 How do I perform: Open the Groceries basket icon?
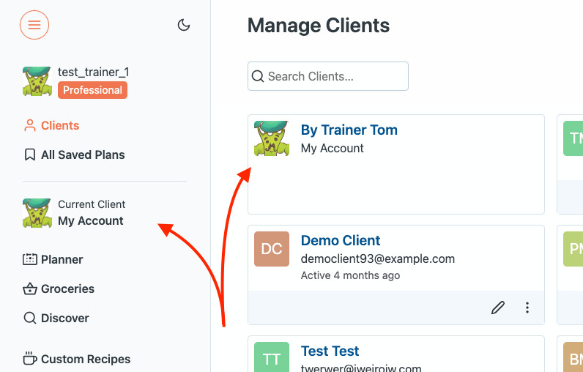pos(30,289)
